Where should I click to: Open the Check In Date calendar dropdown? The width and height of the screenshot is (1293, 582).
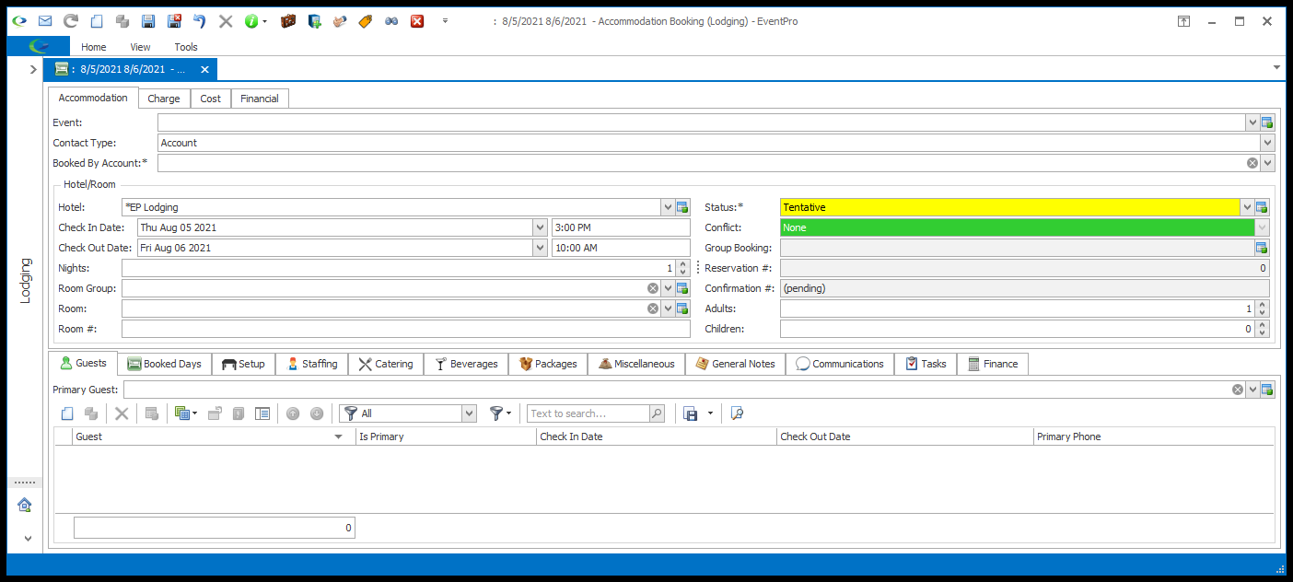coord(540,227)
